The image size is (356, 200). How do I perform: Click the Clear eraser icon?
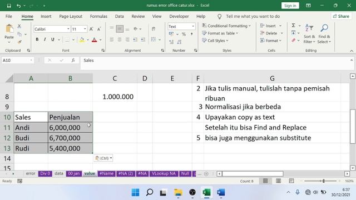(294, 41)
